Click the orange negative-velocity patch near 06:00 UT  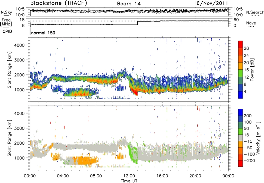[x=85, y=160]
